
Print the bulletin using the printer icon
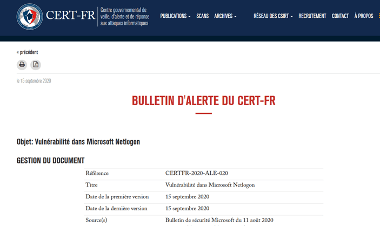pos(22,65)
